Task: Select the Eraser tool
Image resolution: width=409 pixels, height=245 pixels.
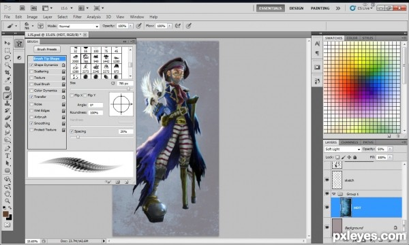Action: pyautogui.click(x=7, y=118)
